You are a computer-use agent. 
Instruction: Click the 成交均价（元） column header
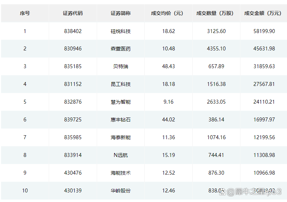coord(167,13)
